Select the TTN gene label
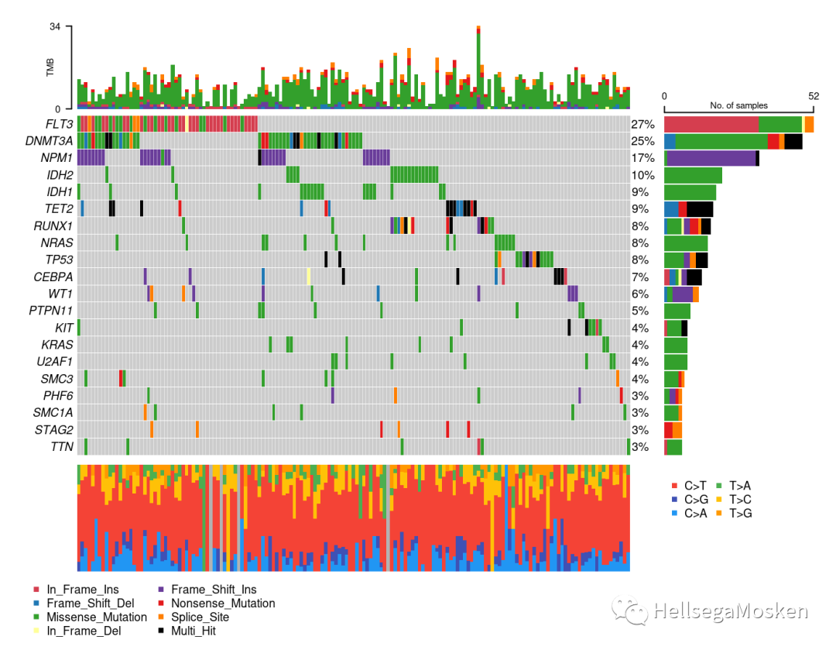Image resolution: width=836 pixels, height=650 pixels. [x=62, y=446]
